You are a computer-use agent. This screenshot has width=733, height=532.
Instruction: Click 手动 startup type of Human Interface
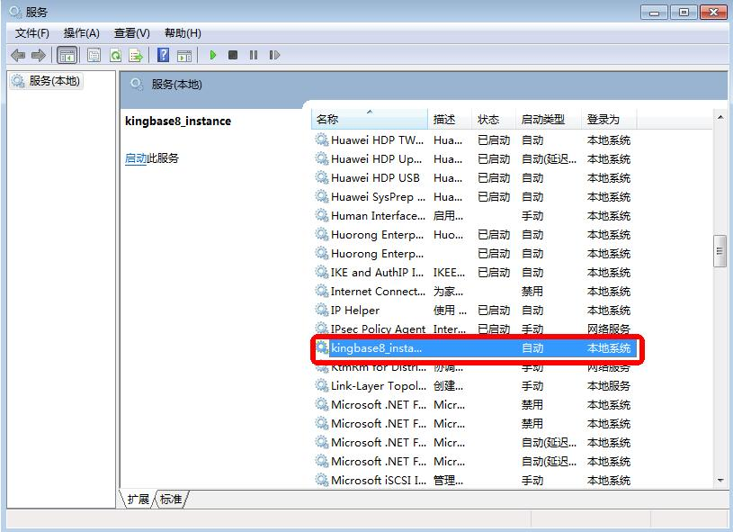click(532, 216)
